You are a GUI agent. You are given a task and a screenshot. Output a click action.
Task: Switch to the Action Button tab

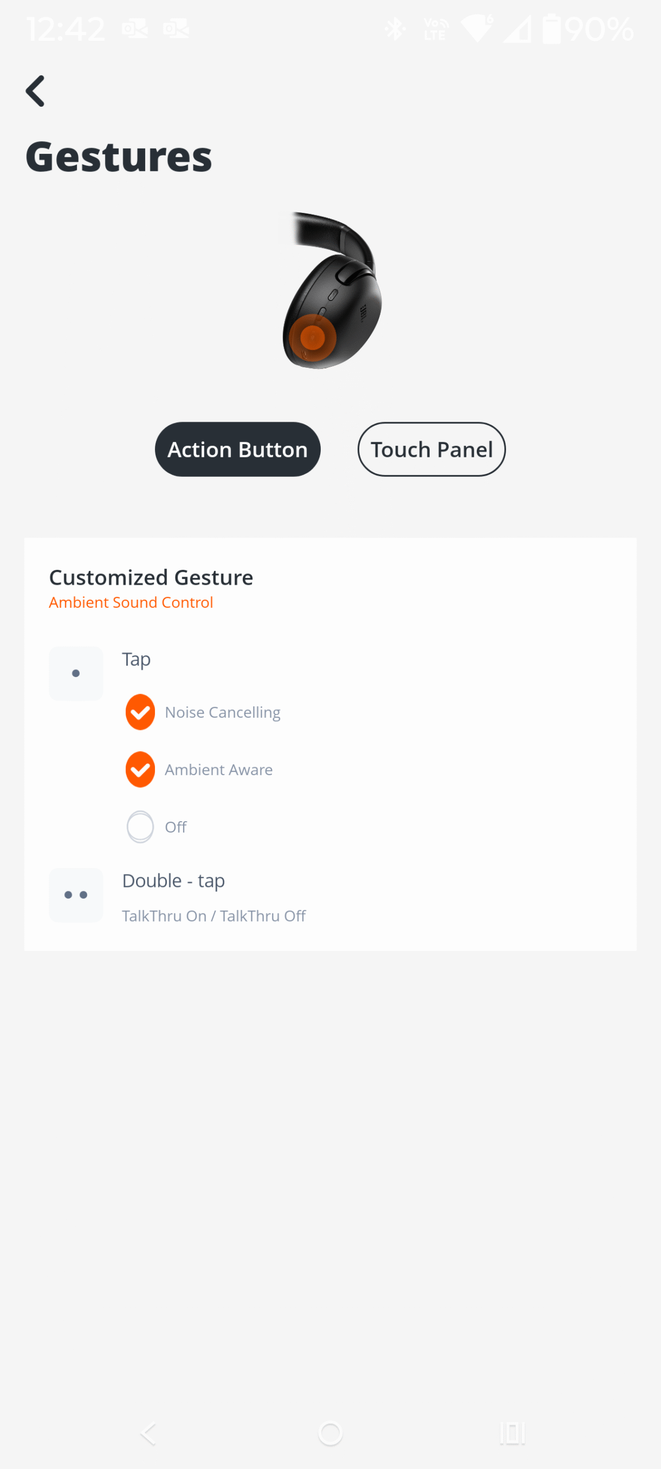pyautogui.click(x=238, y=449)
